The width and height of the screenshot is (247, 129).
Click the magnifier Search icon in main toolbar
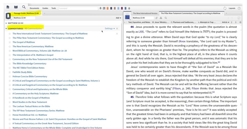tap(24, 7)
